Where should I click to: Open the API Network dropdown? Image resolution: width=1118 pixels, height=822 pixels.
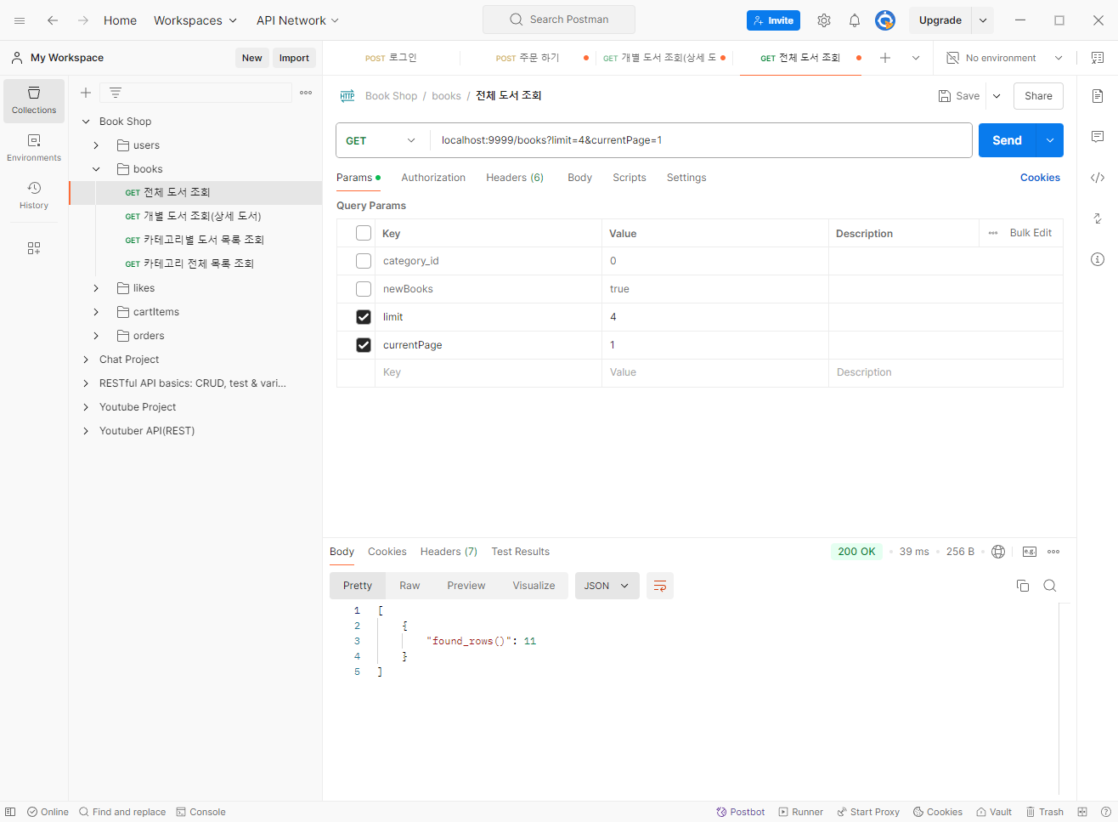(x=298, y=20)
